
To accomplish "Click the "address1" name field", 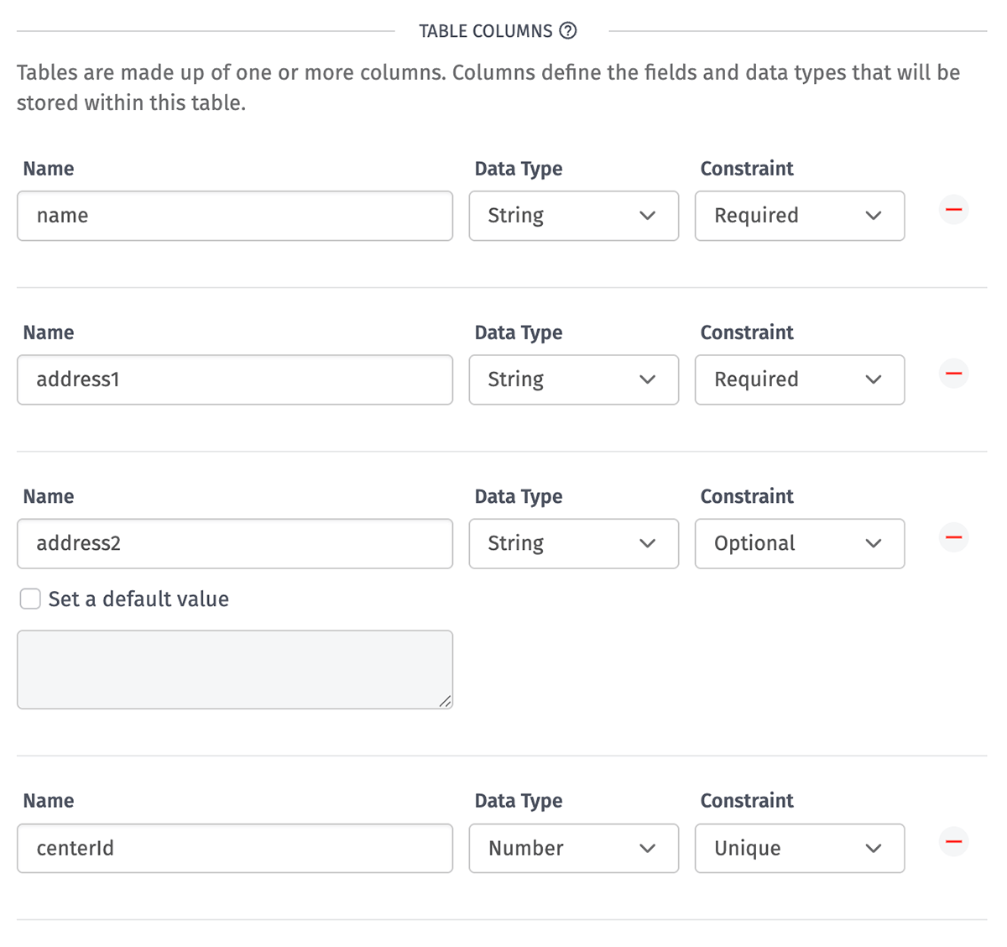I will (x=235, y=379).
